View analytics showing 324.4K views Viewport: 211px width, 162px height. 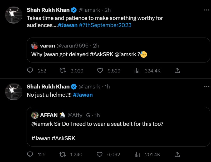(137, 70)
